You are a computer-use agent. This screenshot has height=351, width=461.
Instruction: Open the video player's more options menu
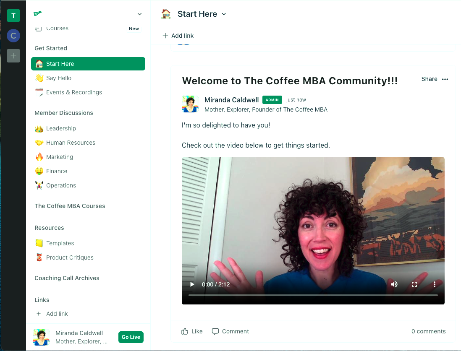point(435,284)
